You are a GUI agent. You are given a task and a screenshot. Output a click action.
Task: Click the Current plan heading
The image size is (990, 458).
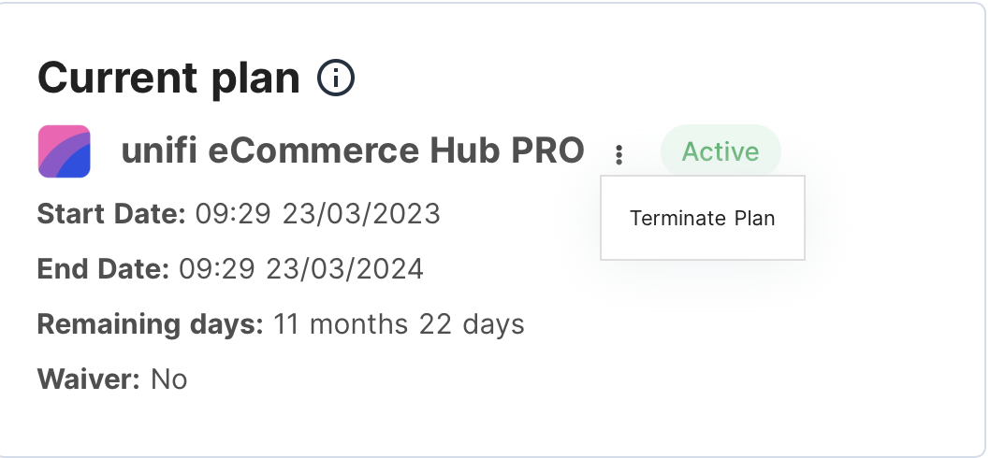click(168, 79)
